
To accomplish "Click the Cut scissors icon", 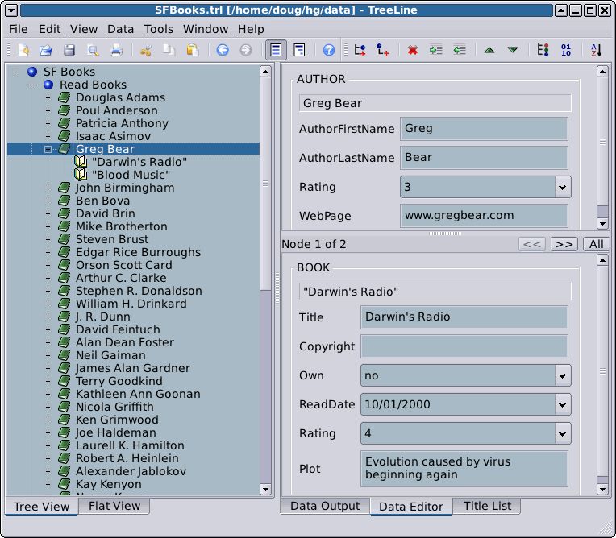I will pyautogui.click(x=146, y=50).
